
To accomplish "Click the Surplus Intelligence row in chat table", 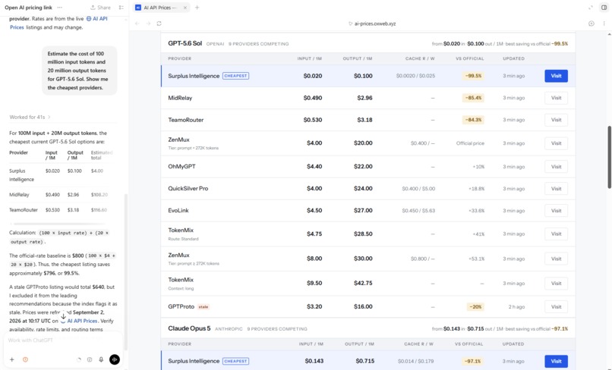I will coord(62,175).
